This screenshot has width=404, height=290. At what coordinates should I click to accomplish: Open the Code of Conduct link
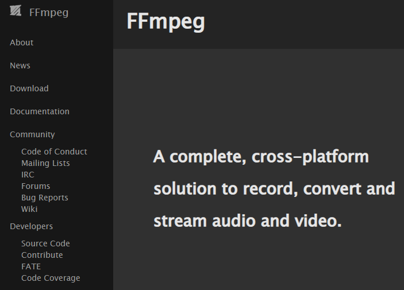click(x=54, y=152)
